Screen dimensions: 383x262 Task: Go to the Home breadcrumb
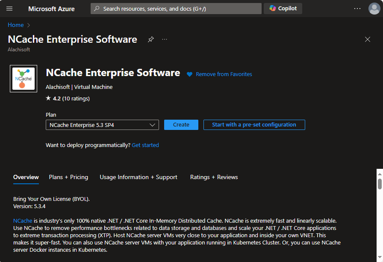(16, 25)
